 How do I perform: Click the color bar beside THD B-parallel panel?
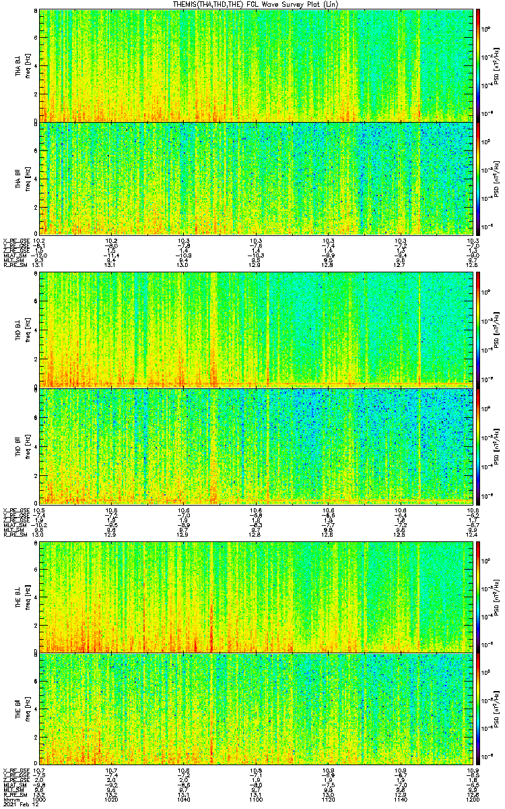tap(478, 446)
